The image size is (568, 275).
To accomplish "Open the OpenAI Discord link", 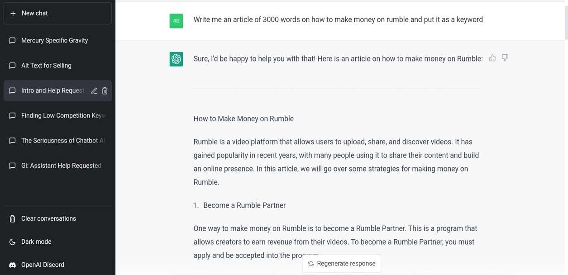I will click(x=57, y=265).
